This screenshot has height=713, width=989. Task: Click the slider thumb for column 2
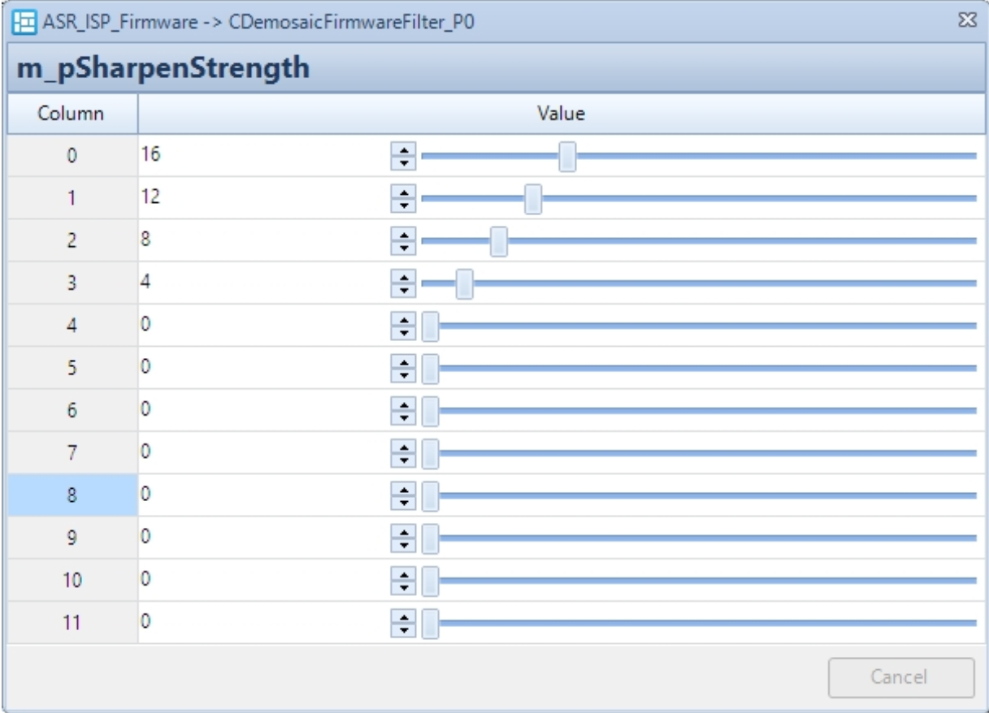coord(500,240)
